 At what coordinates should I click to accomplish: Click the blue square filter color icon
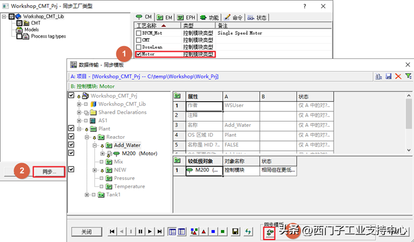click(213, 232)
